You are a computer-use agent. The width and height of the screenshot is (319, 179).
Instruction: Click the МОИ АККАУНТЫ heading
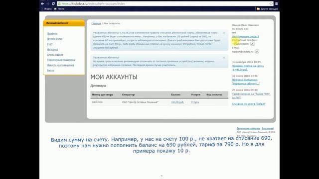point(114,77)
